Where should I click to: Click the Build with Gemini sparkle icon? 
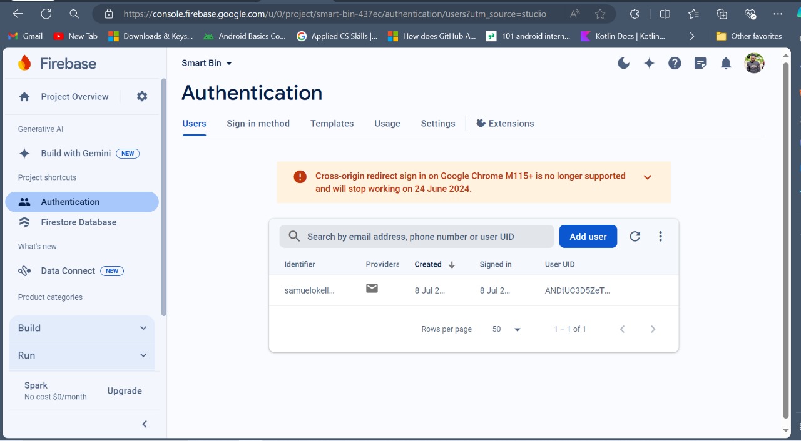pyautogui.click(x=24, y=153)
